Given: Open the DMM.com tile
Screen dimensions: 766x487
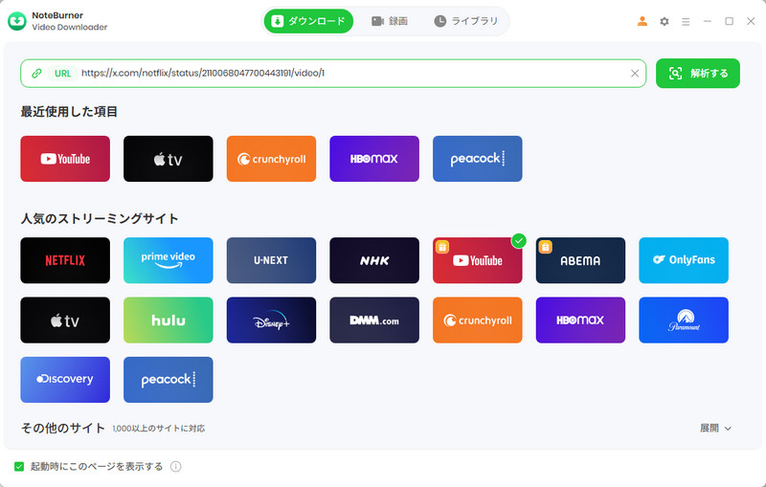Looking at the screenshot, I should tap(374, 321).
